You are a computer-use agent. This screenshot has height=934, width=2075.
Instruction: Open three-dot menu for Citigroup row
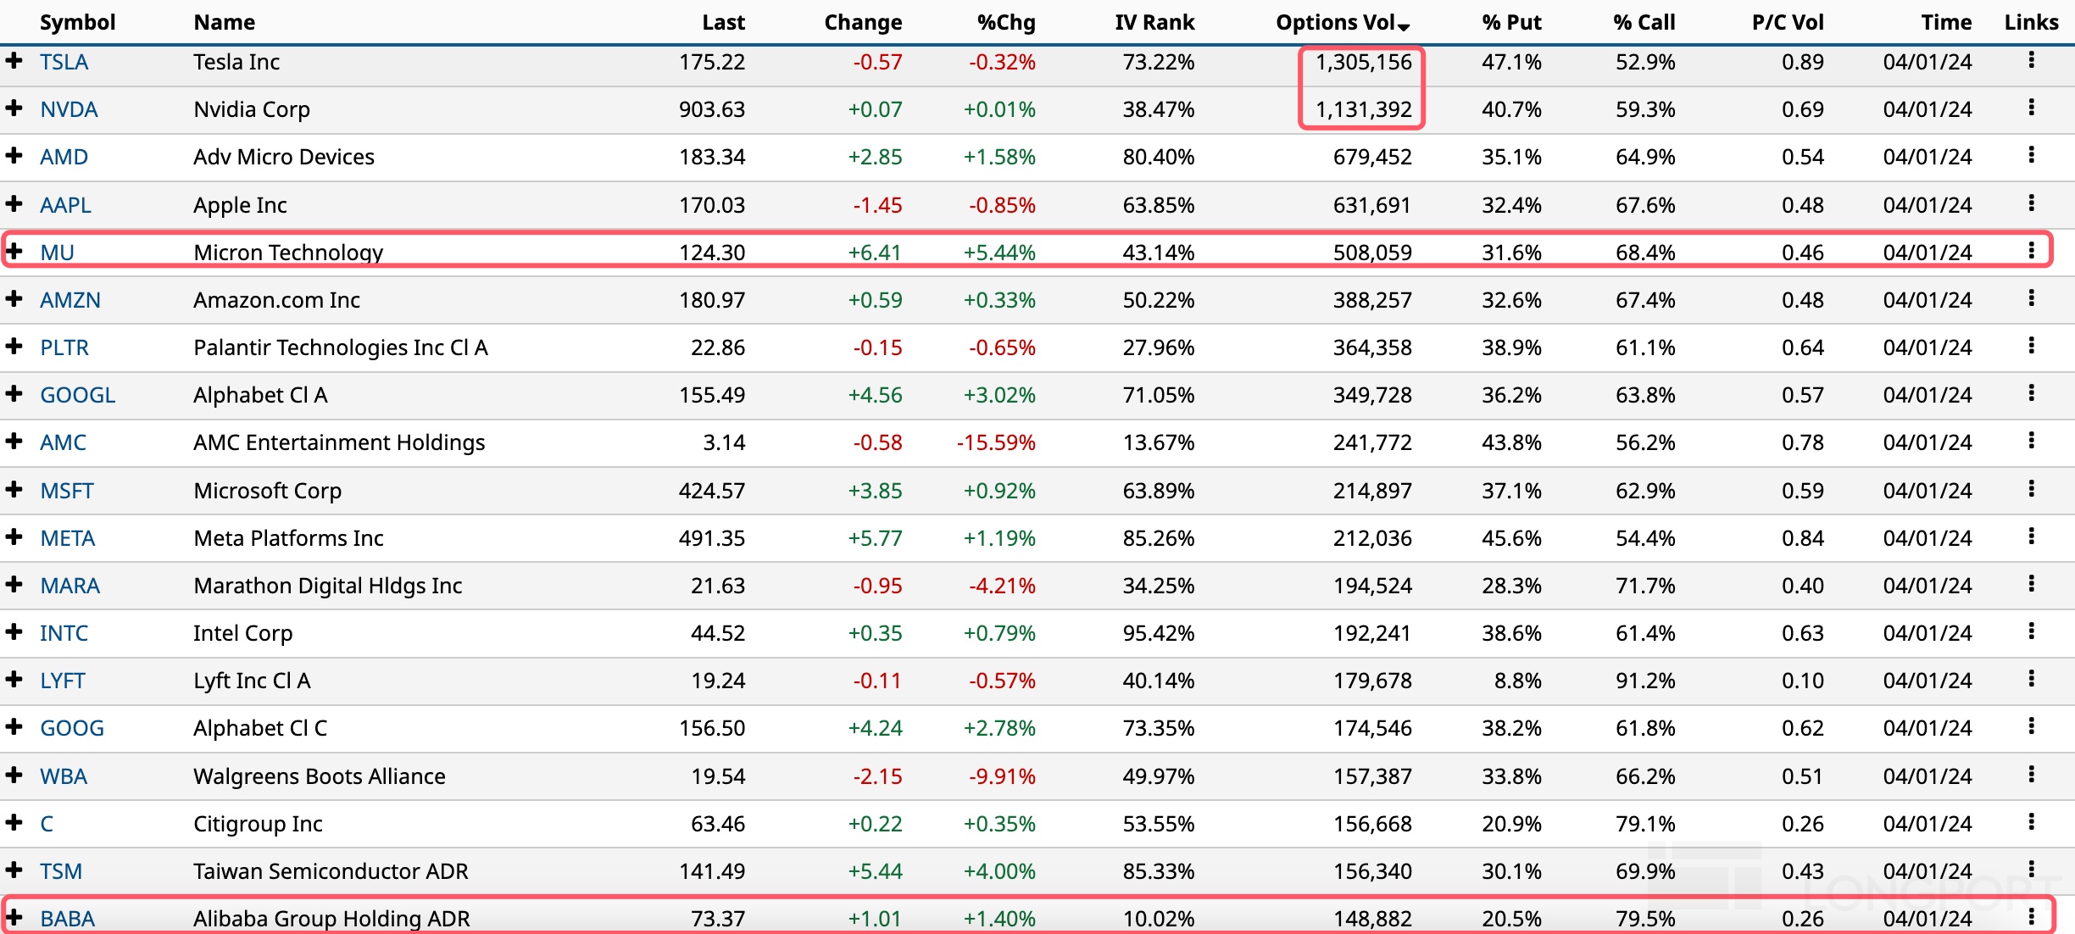(x=2031, y=822)
